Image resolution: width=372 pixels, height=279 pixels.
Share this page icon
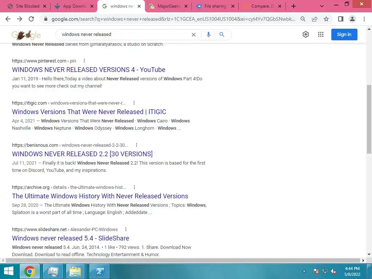click(x=315, y=19)
